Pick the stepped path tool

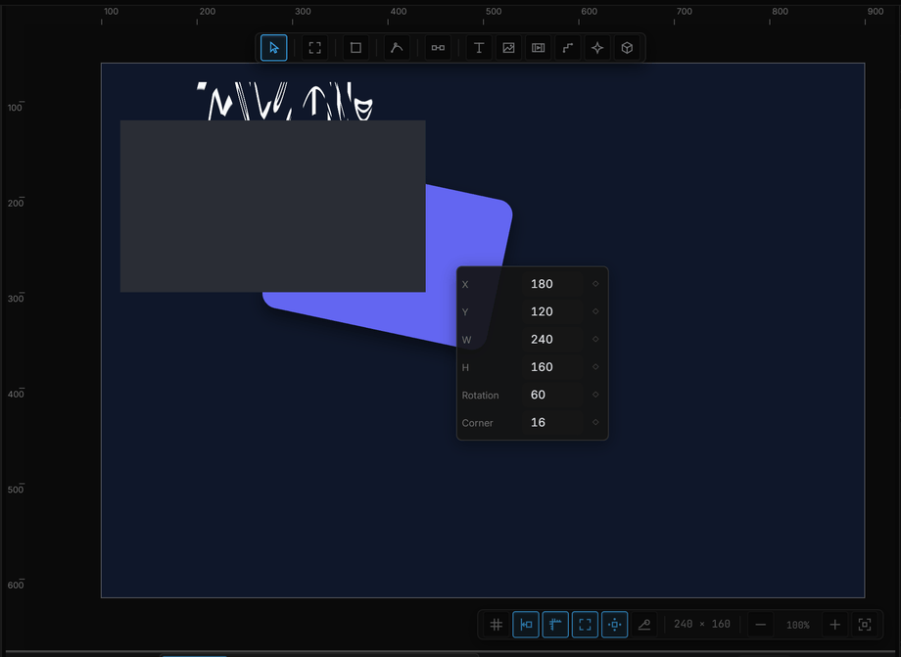tap(568, 48)
